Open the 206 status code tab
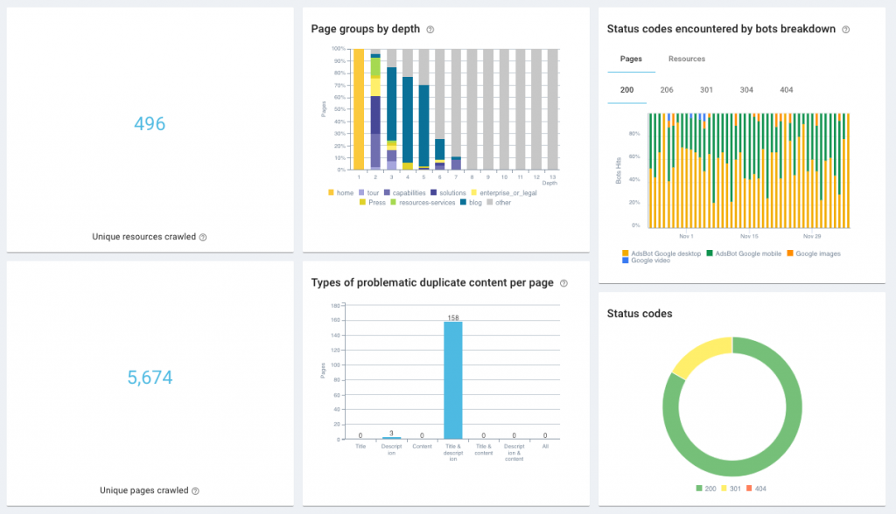 [667, 90]
